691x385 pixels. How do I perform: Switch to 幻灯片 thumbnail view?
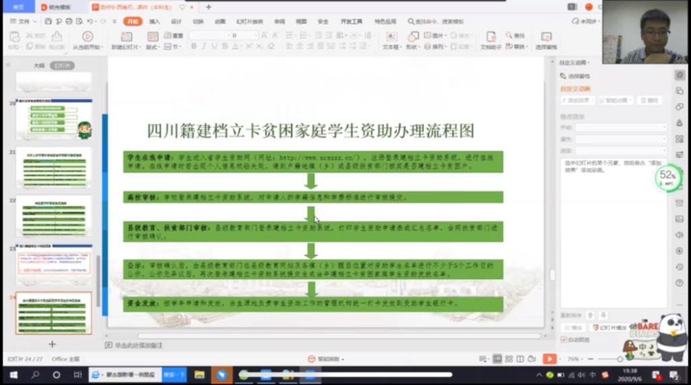coord(62,65)
